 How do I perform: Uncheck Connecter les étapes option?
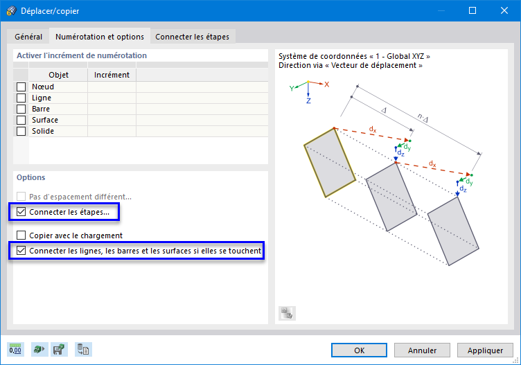coord(21,212)
